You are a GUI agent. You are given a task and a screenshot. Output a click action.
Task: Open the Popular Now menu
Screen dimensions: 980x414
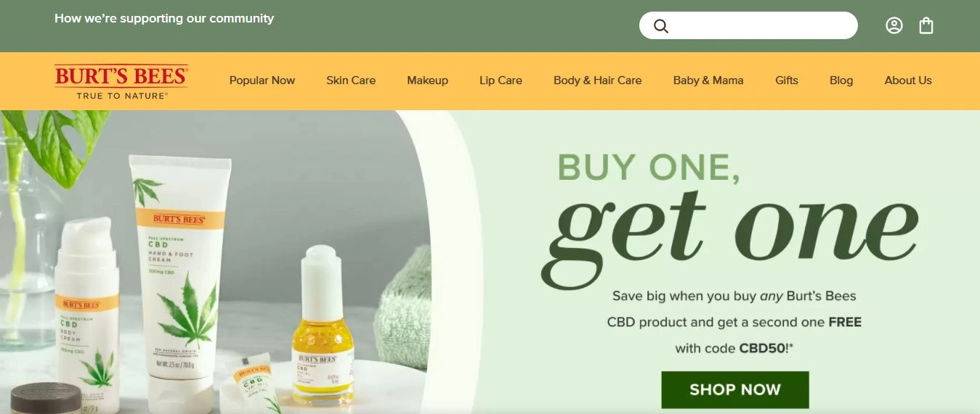pyautogui.click(x=262, y=80)
